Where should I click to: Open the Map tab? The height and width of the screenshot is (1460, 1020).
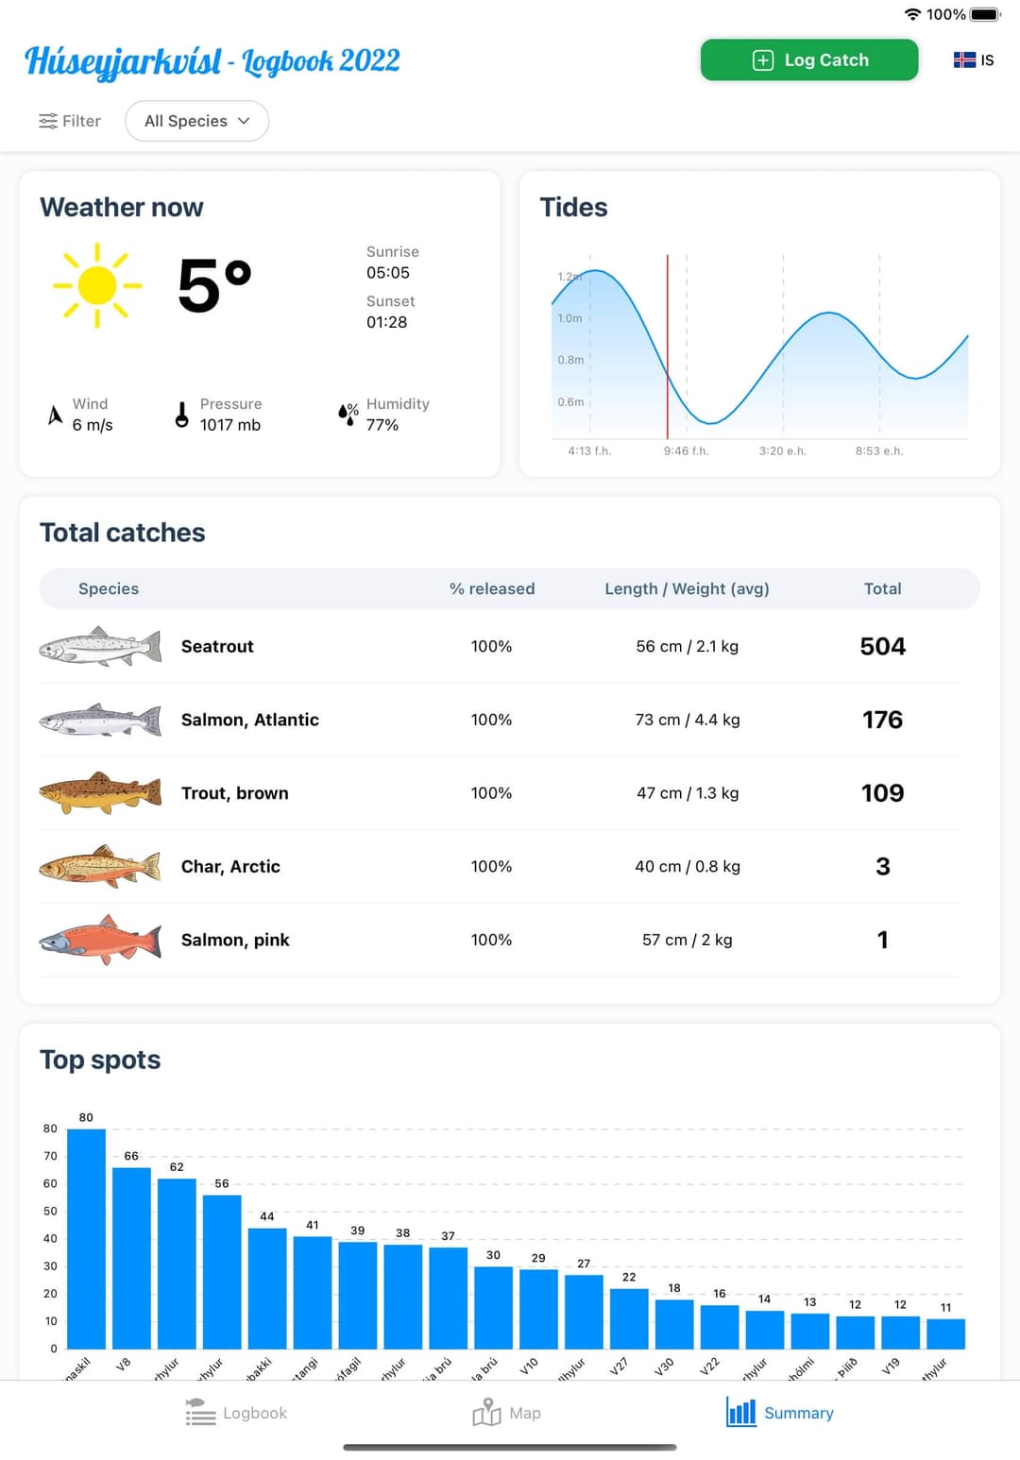[x=507, y=1413]
